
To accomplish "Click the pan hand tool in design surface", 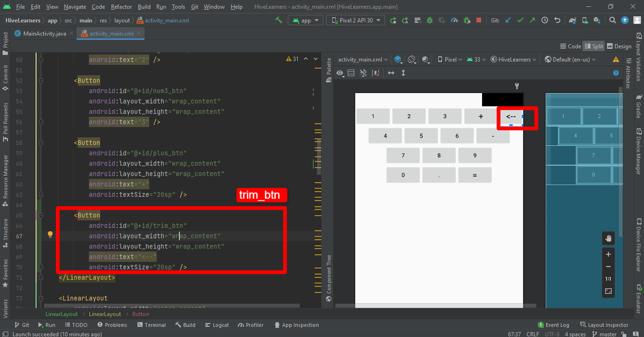I will (608, 238).
